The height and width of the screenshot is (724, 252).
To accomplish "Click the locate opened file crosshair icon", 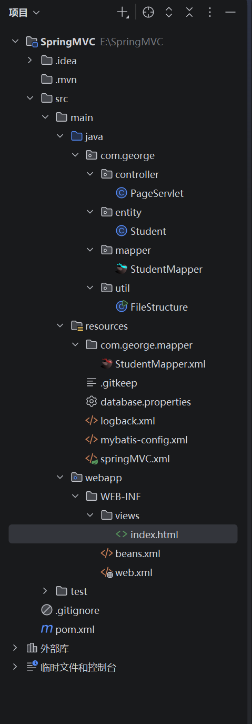I will click(148, 13).
